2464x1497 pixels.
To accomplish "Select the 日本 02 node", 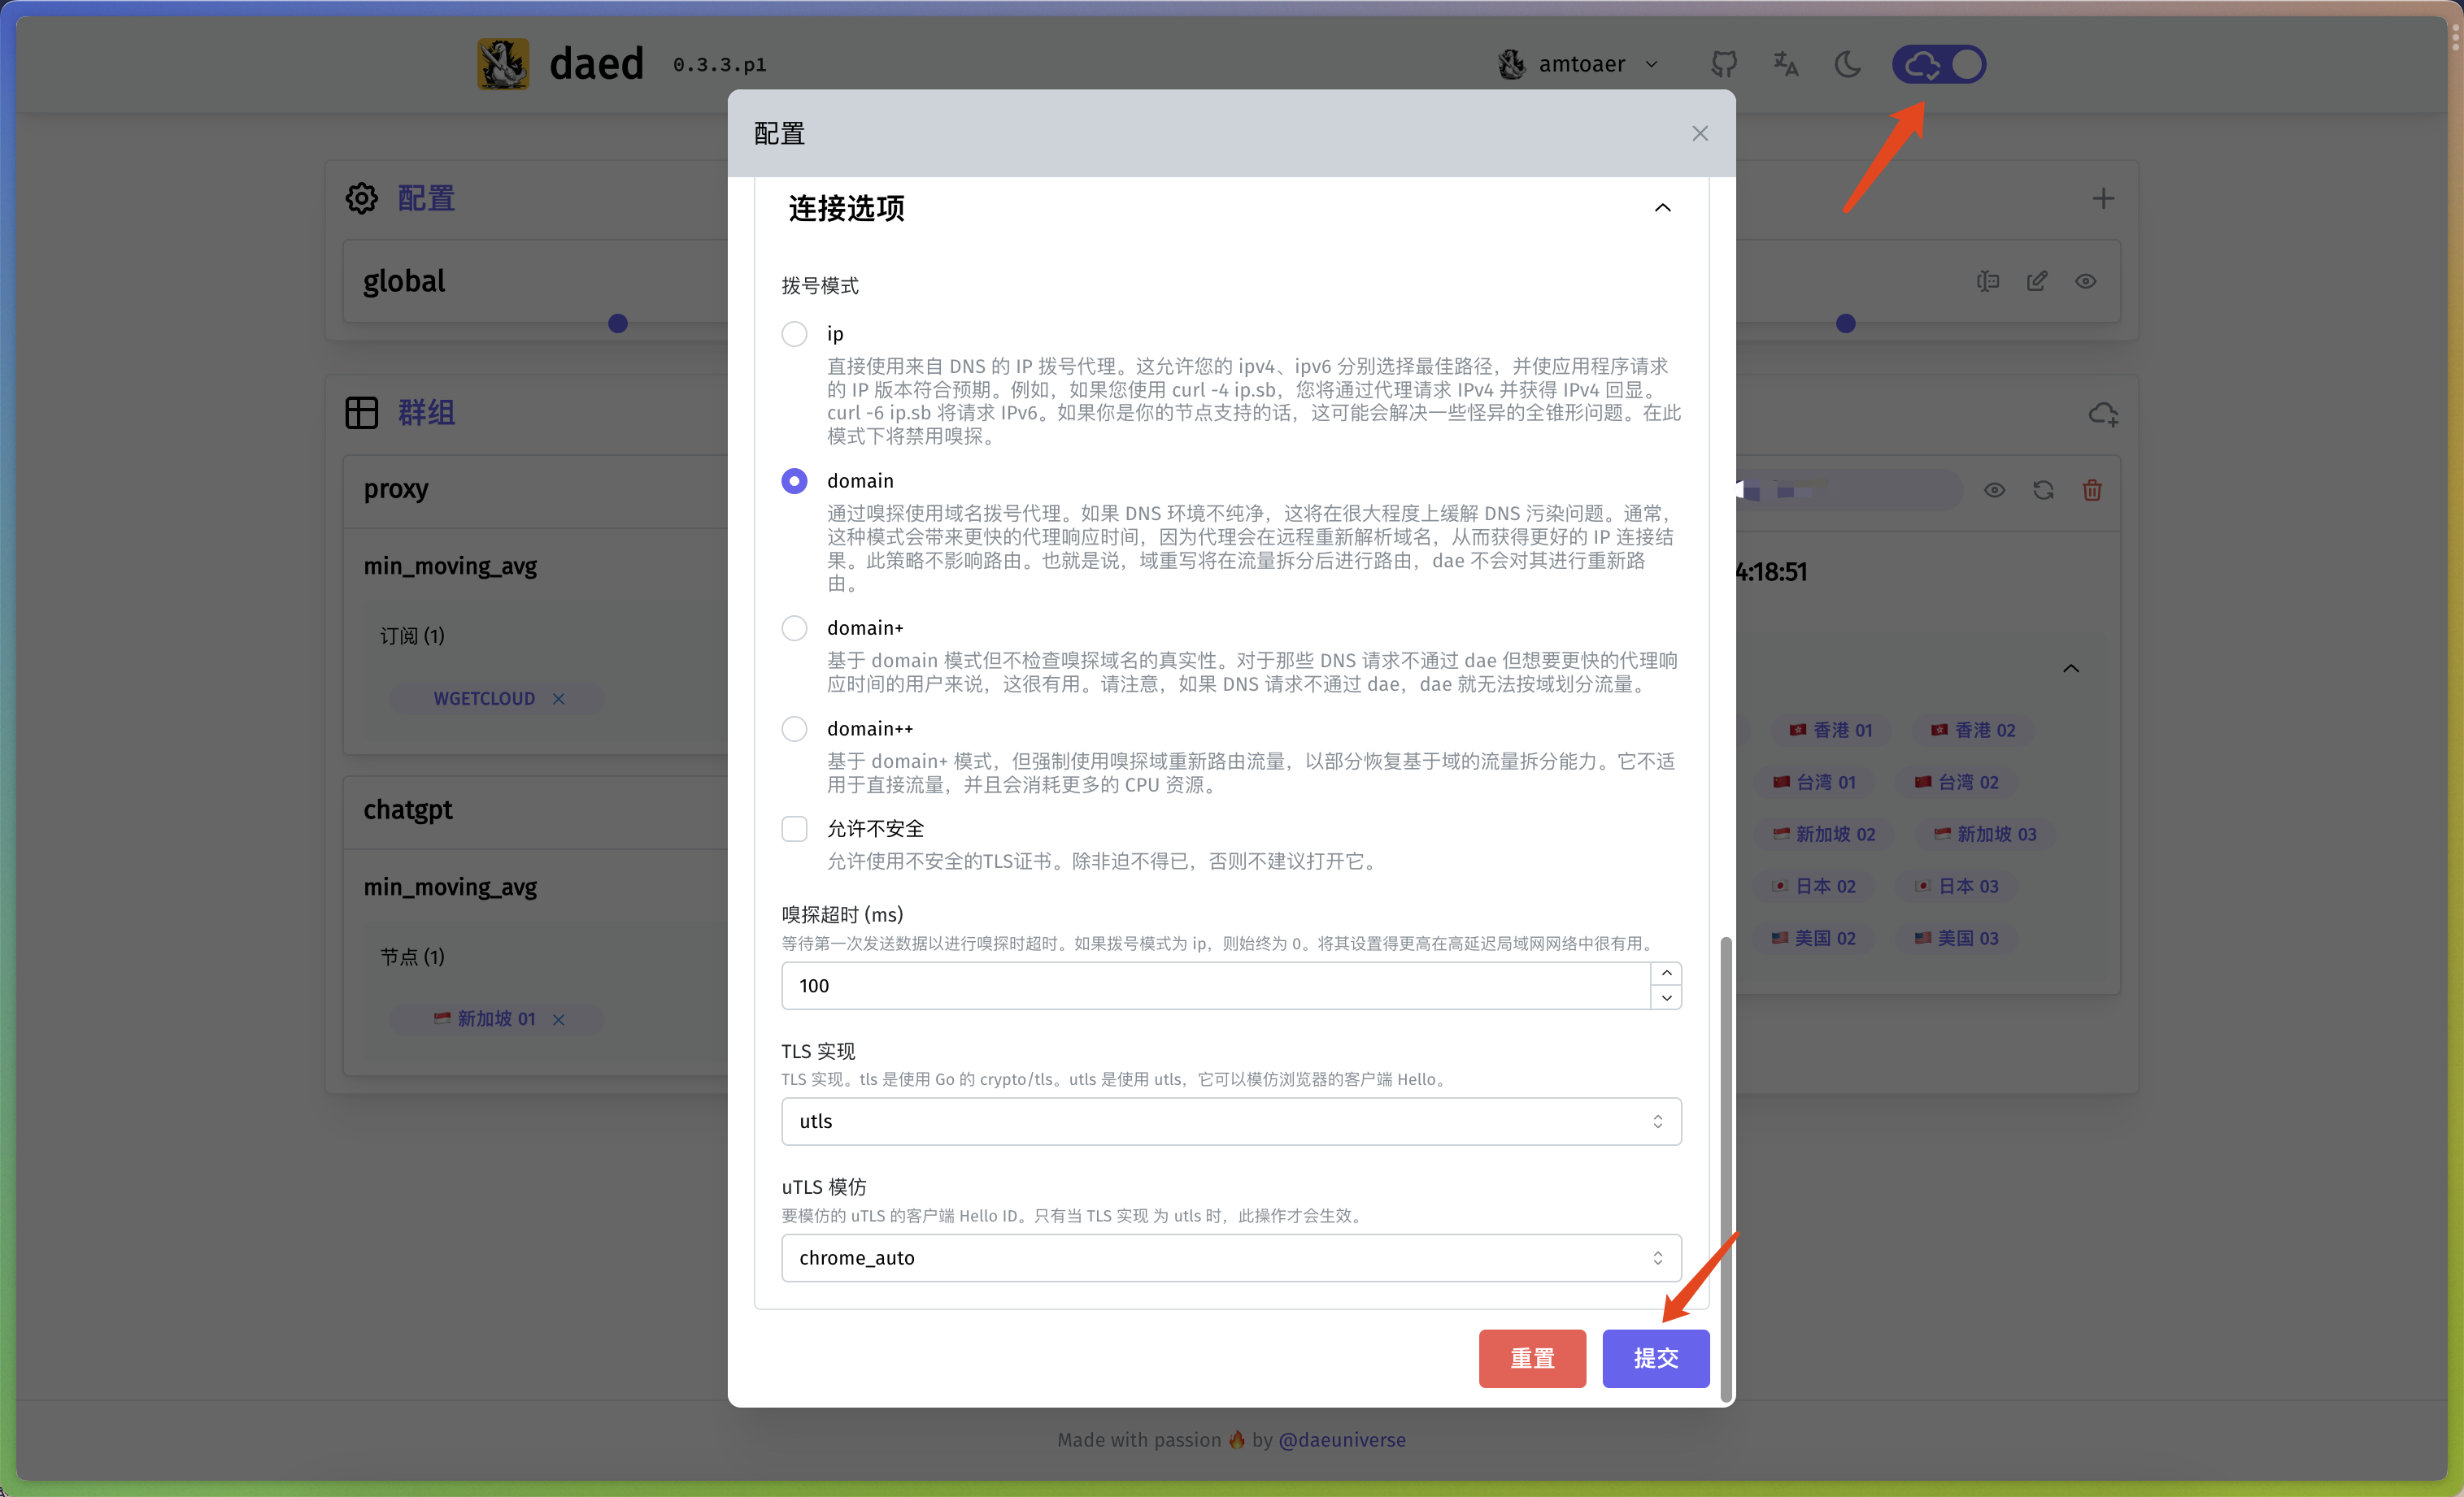I will (1814, 887).
